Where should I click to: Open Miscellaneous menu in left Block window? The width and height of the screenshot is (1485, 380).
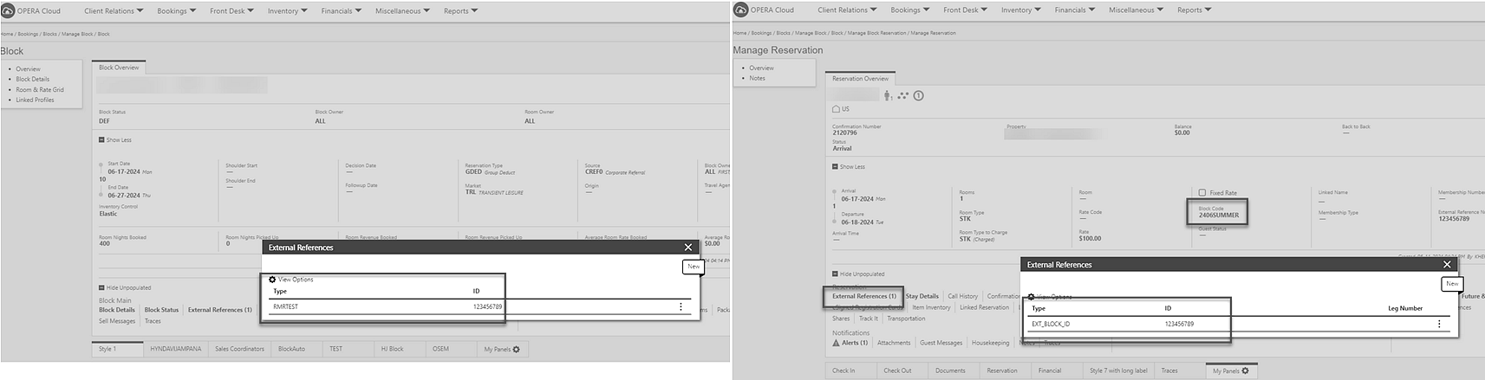[x=402, y=11]
